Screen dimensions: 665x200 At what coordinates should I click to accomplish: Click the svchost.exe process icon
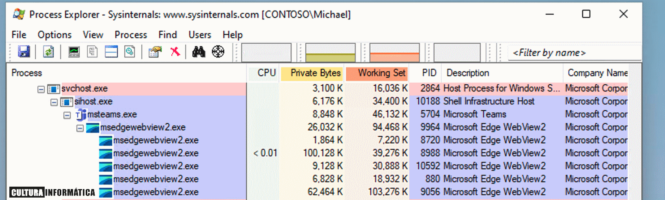54,89
